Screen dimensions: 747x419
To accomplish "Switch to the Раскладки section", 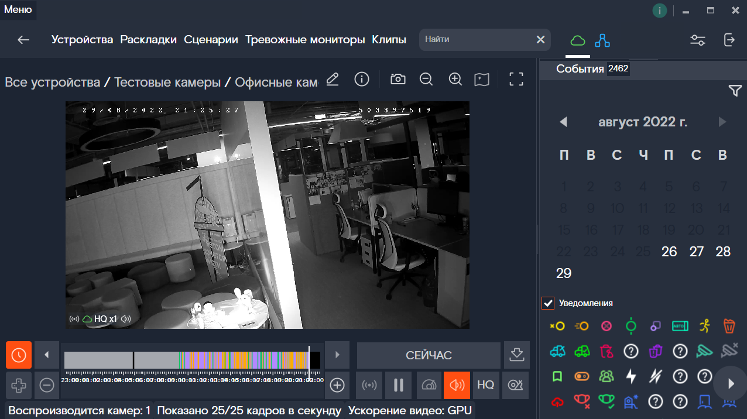I will point(148,40).
